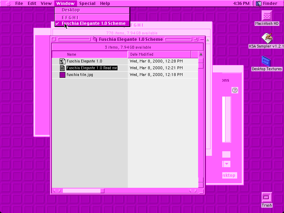Click the Read me document icon
The image size is (284, 213).
coord(62,68)
